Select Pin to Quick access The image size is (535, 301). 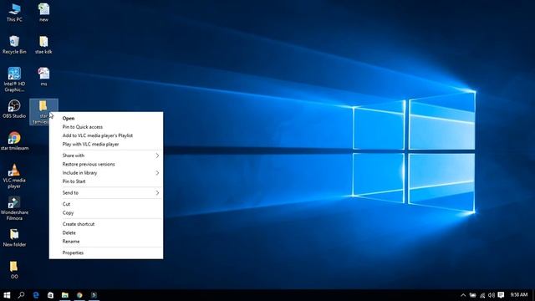tap(106, 127)
